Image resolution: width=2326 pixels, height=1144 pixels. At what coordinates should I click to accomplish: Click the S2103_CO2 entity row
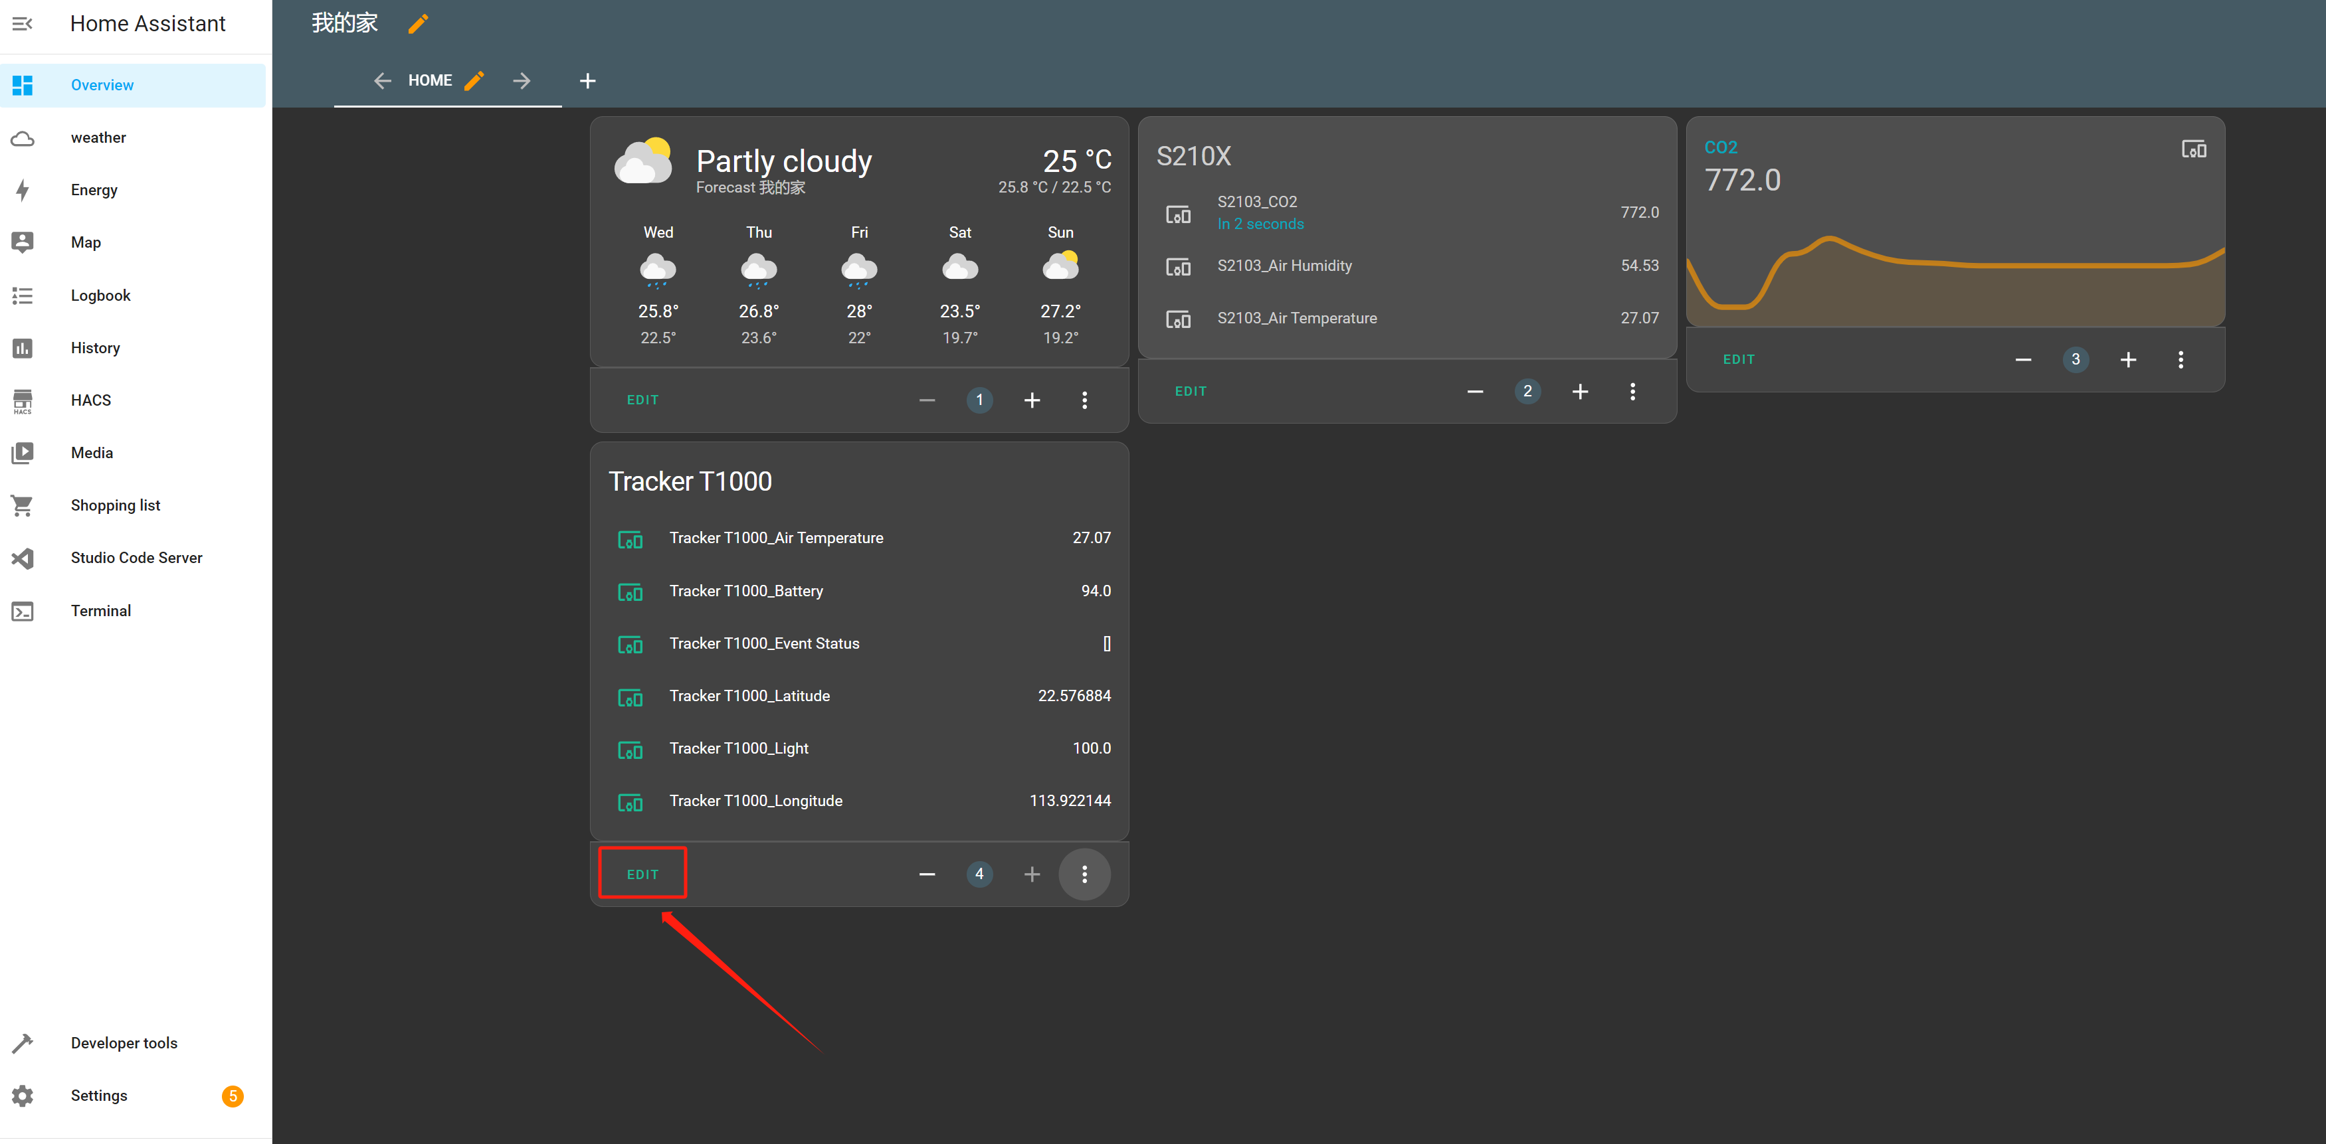pos(1408,213)
